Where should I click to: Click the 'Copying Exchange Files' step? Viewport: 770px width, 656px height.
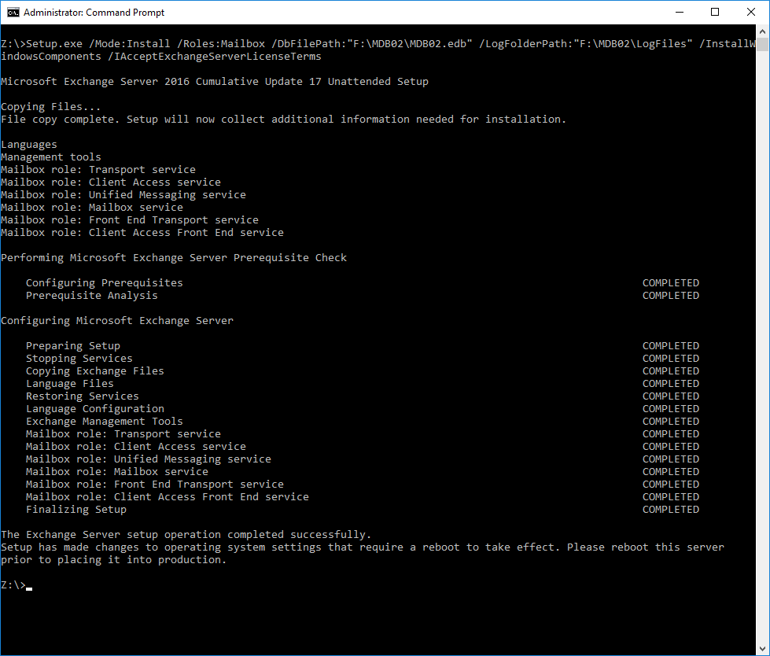[x=94, y=371]
